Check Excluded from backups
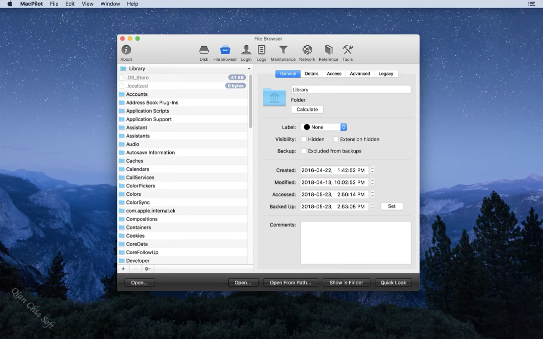This screenshot has width=543, height=339. tap(304, 151)
